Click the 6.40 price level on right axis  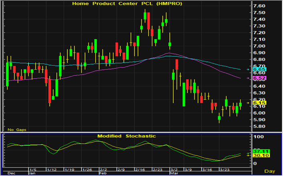point(260,86)
